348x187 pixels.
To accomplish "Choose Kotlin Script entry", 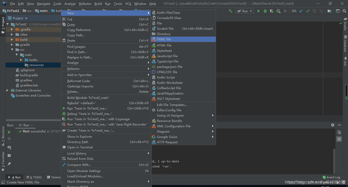I will pos(183,77).
